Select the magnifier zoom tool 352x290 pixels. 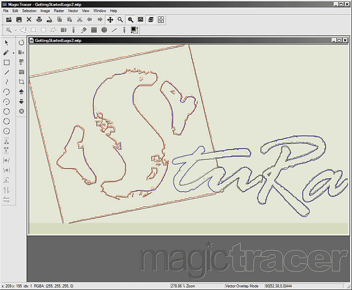(120, 20)
